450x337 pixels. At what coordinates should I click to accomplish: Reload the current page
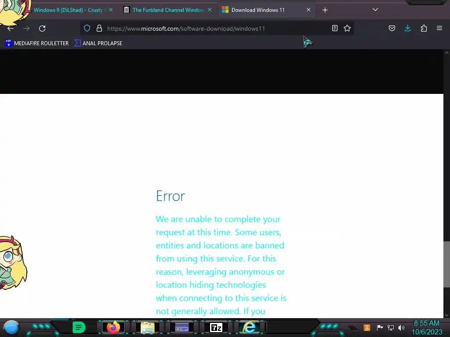pos(42,29)
